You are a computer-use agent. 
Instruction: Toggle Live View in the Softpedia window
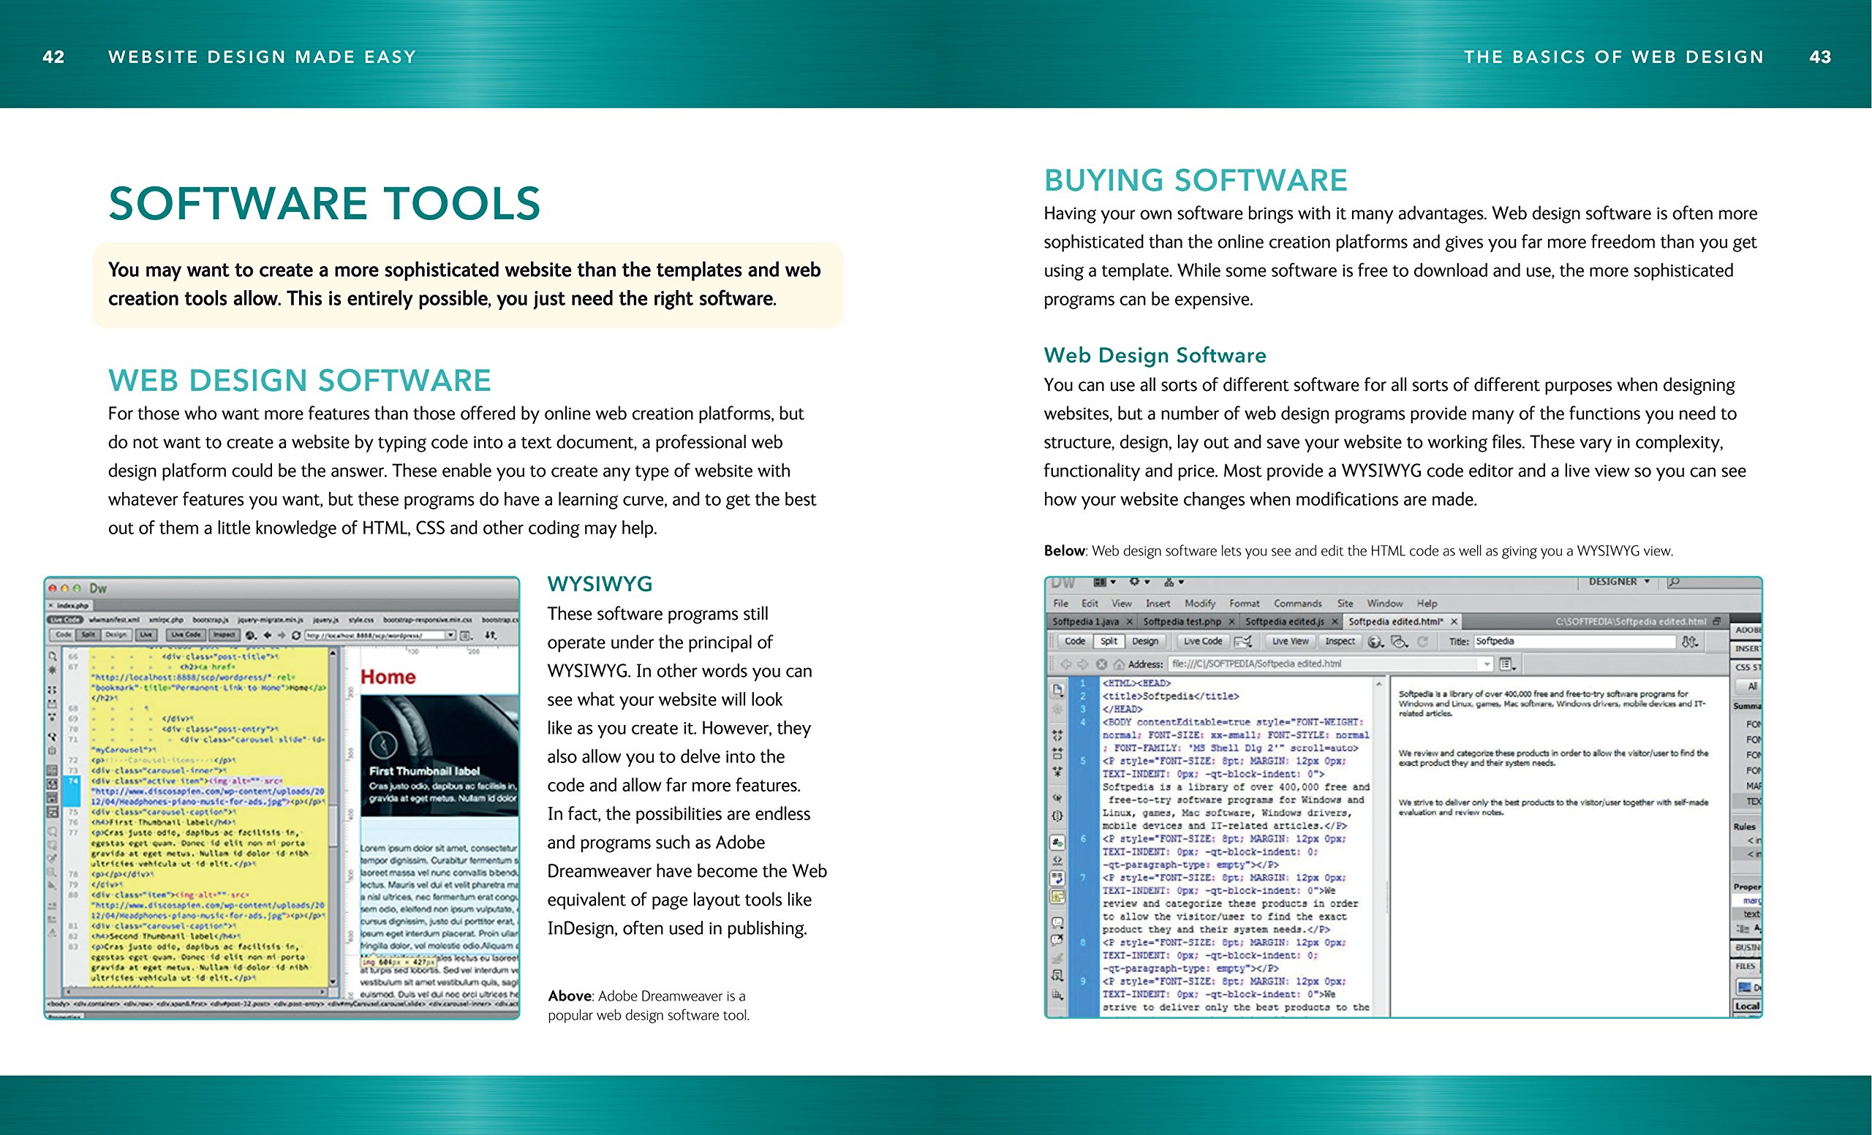click(x=1290, y=642)
